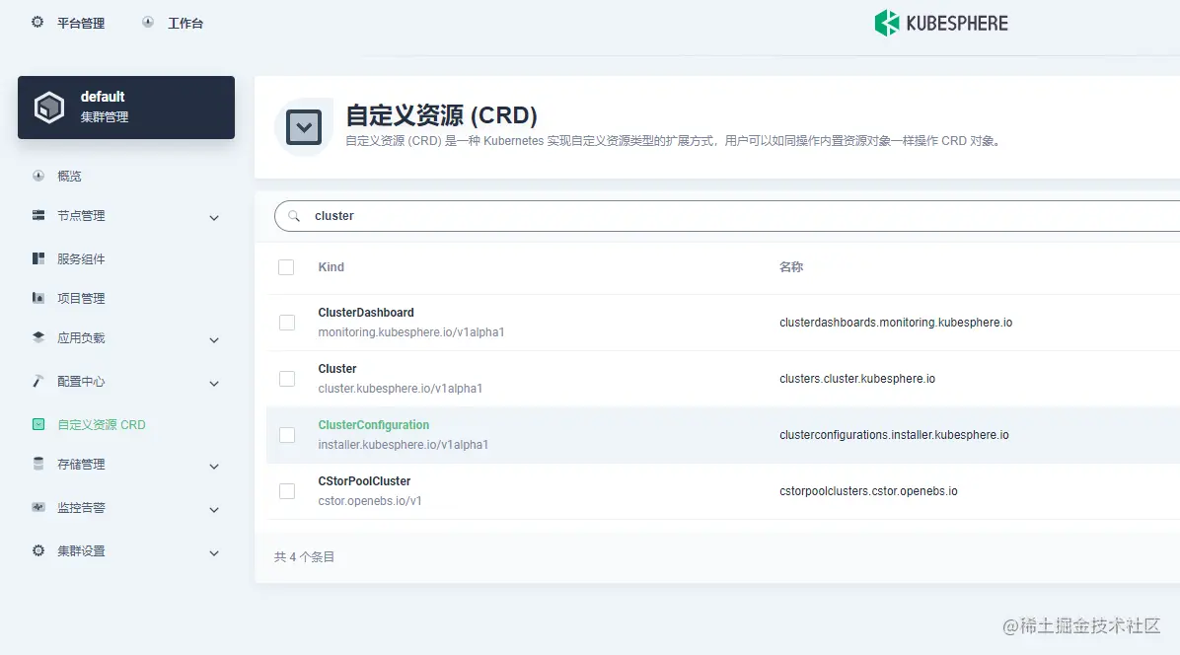This screenshot has height=655, width=1180.
Task: Click the 集群设置 gear icon
Action: (38, 550)
